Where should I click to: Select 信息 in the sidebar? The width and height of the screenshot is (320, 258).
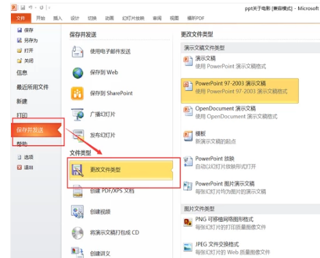pyautogui.click(x=22, y=73)
